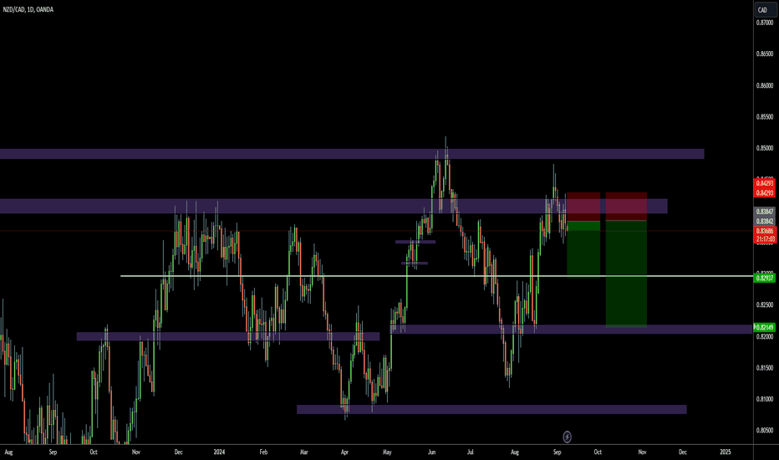Viewport: 779px width, 460px height.
Task: Click the lightning event marker icon
Action: 567,437
